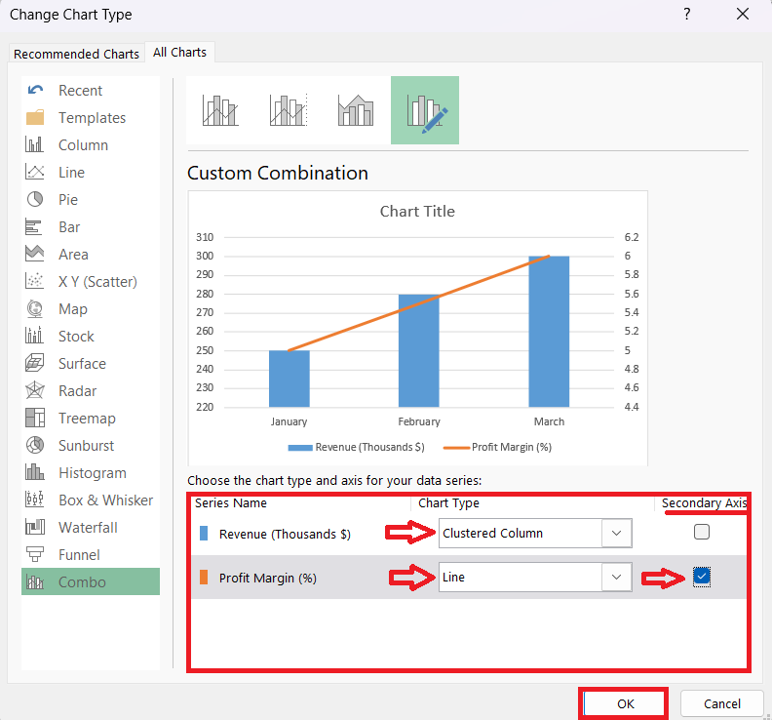The image size is (772, 720).
Task: Choose the Bar chart icon
Action: point(34,226)
